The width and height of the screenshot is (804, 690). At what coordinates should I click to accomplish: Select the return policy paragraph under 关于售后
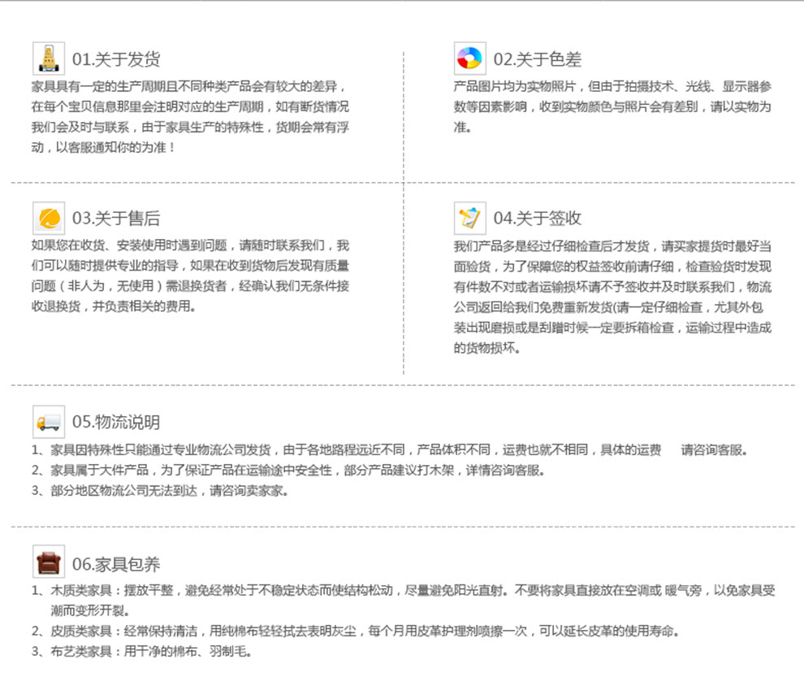pos(191,276)
